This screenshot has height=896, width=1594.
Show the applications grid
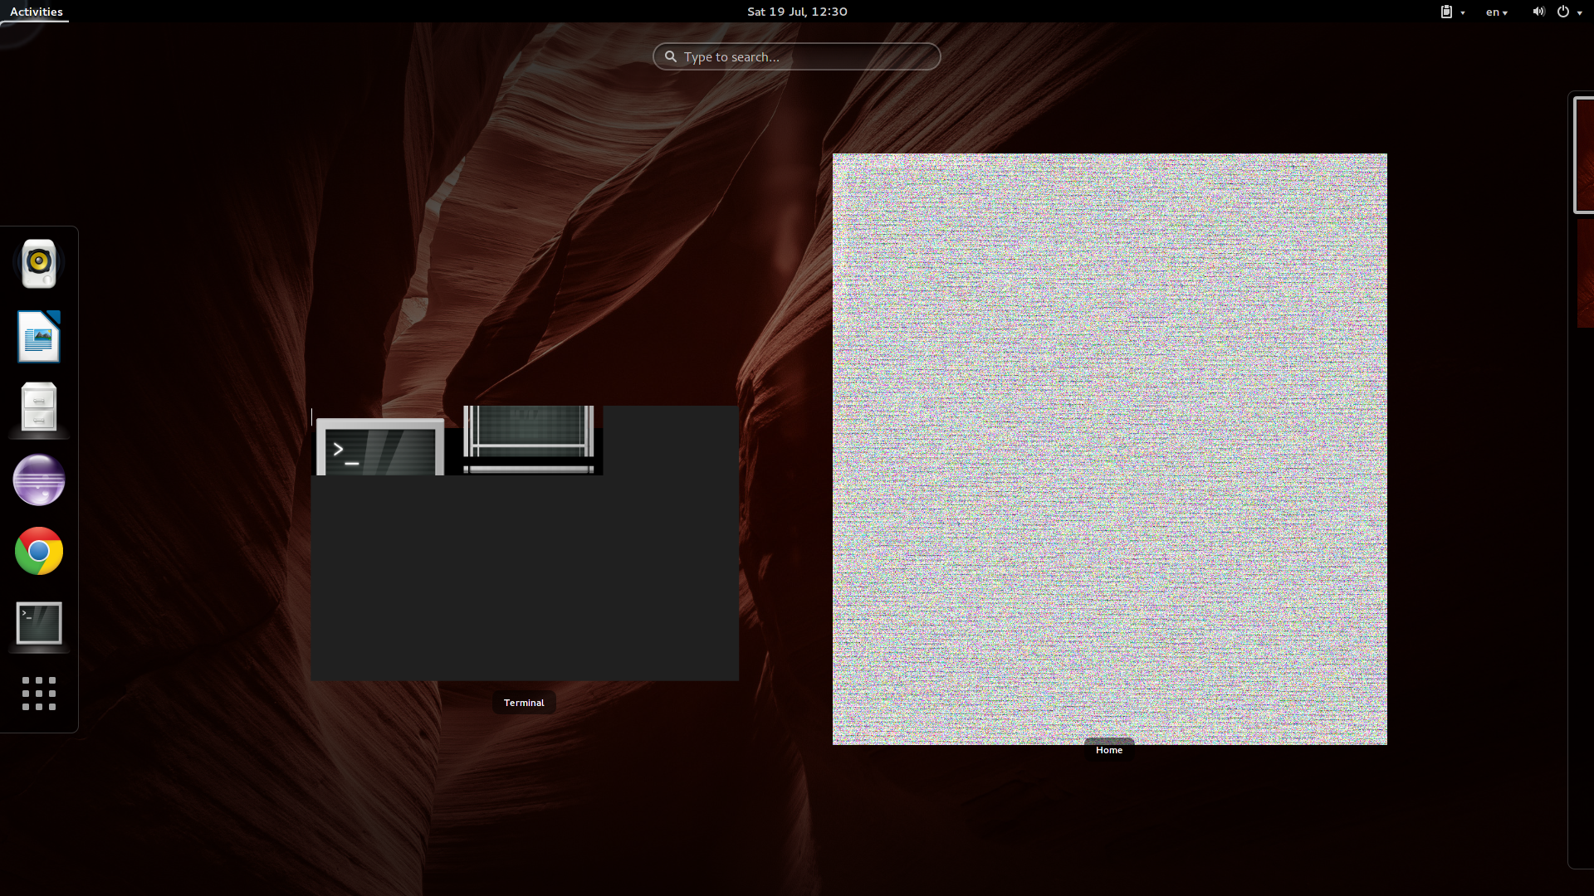coord(39,694)
